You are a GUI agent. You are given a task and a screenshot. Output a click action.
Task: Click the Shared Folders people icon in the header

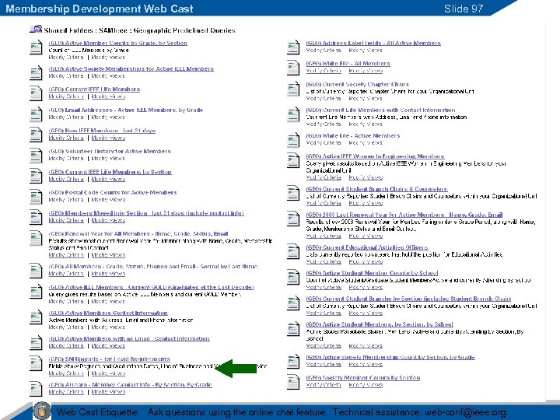(36, 30)
